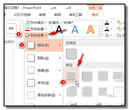Click the 预设 preset menu icon

(x=31, y=45)
